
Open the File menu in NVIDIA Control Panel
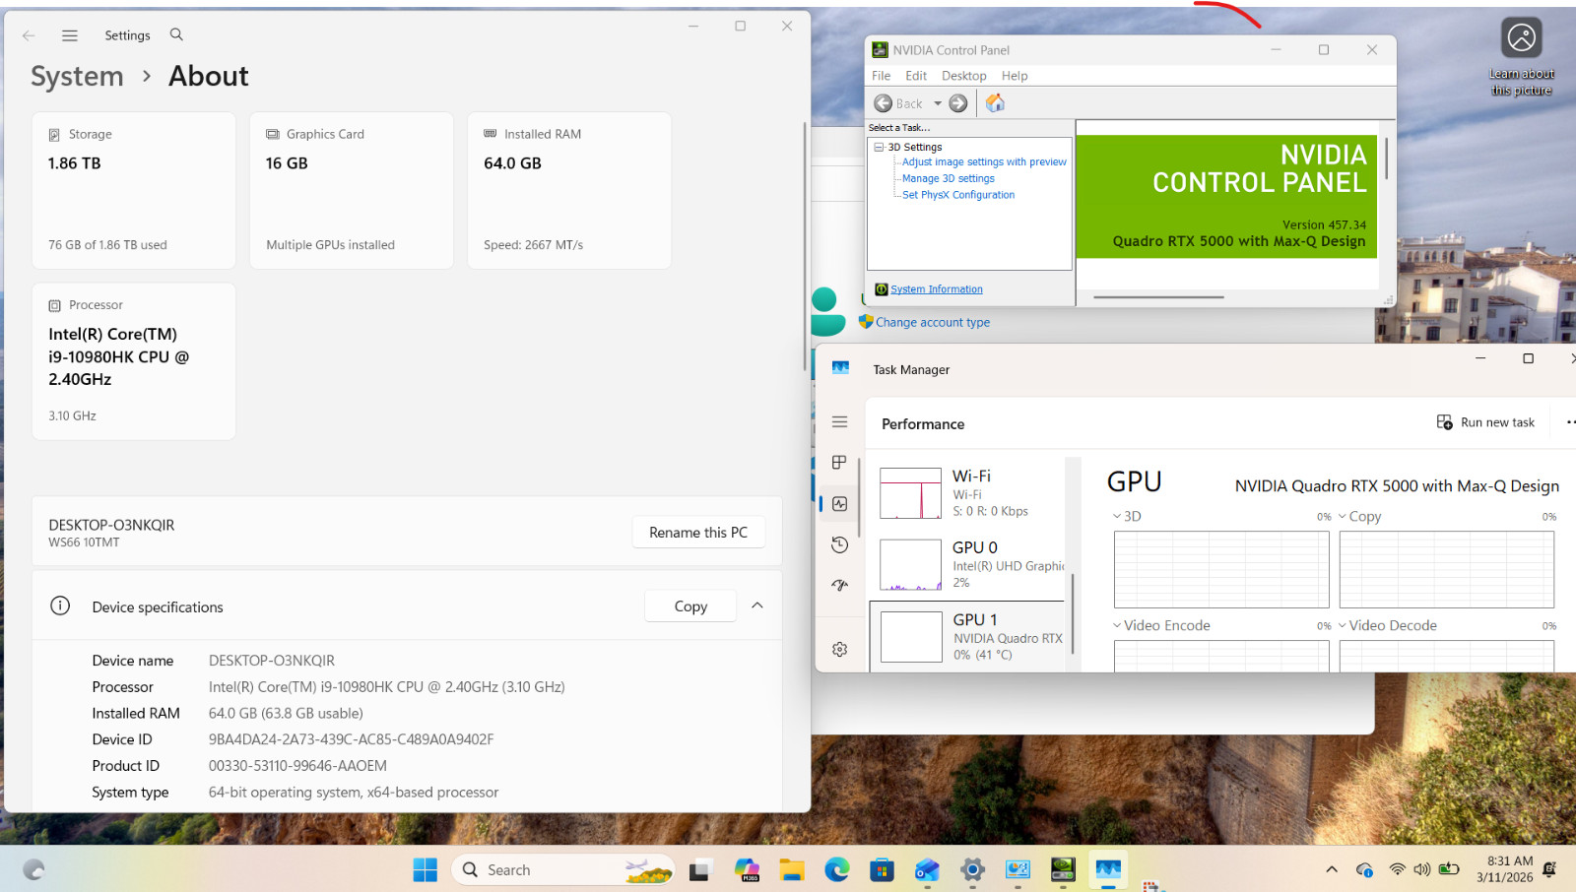pos(881,76)
